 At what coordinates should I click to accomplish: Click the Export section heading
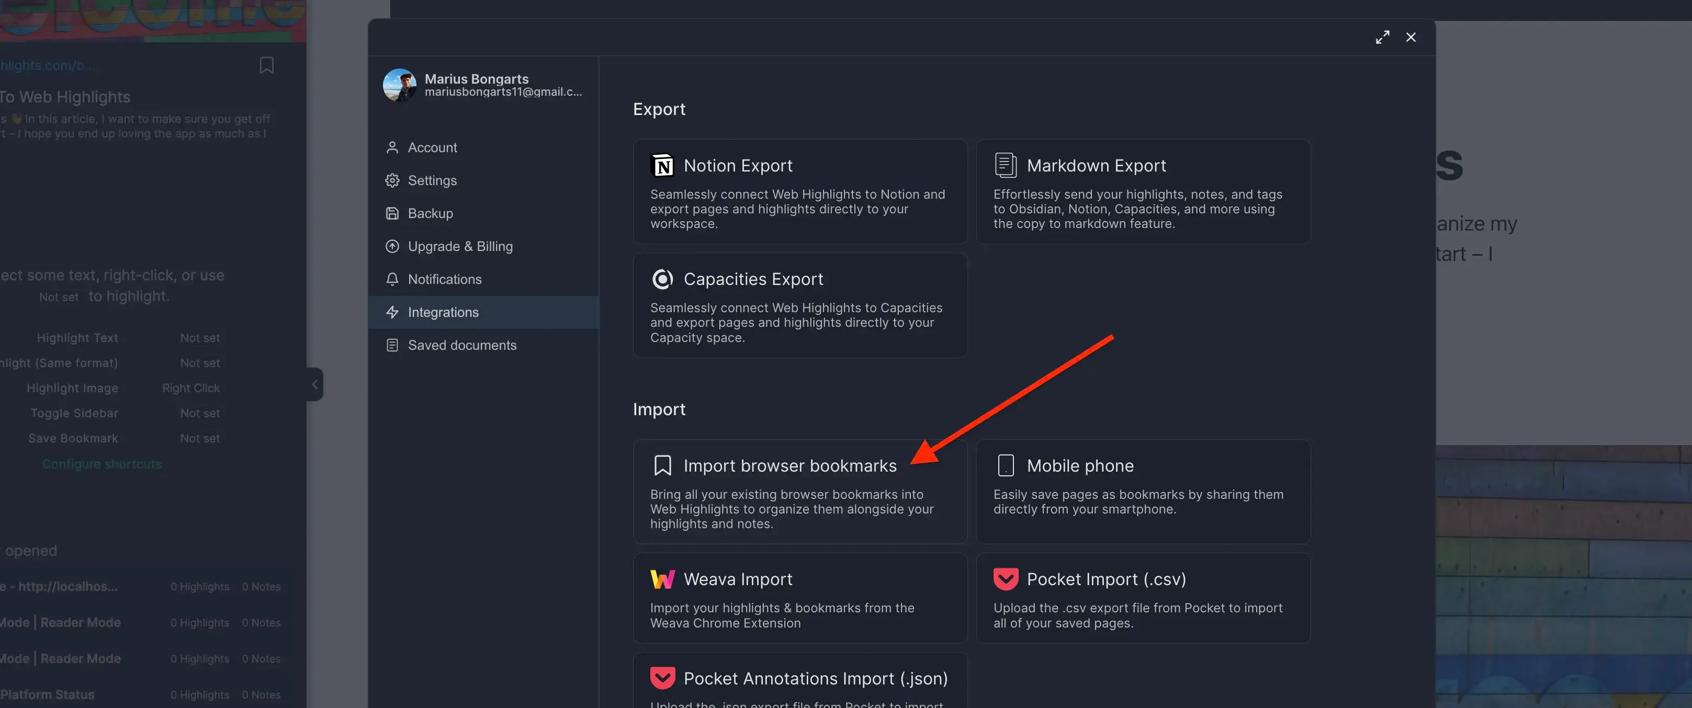659,109
